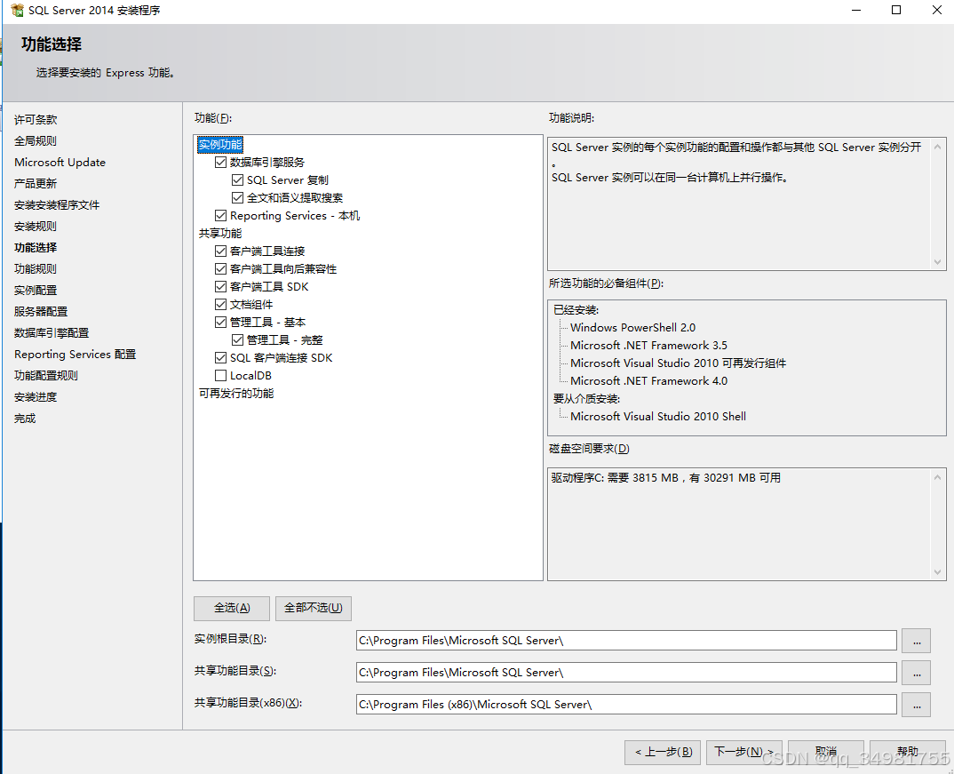Go back with 上一步 button
Image resolution: width=954 pixels, height=774 pixels.
(663, 752)
